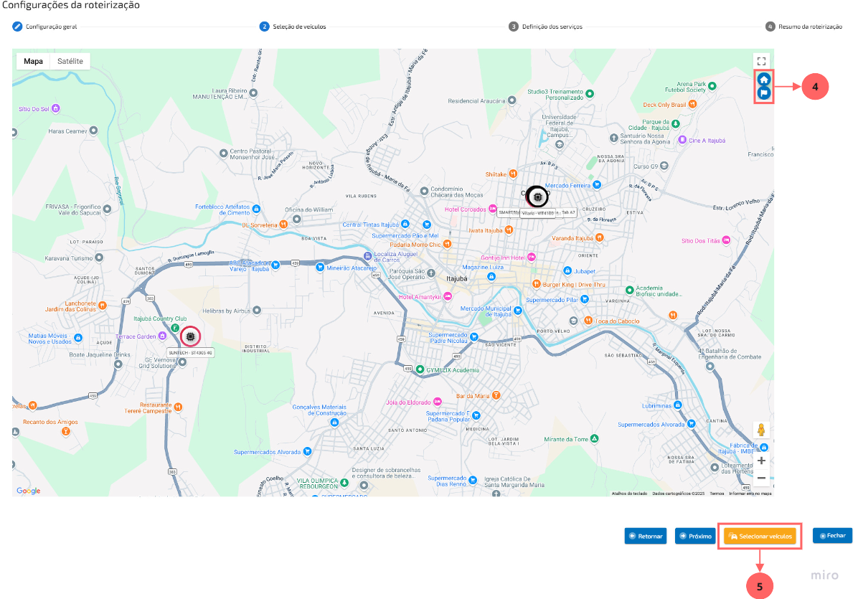Go to step 2 Seleção de veículos
The height and width of the screenshot is (599, 858).
coord(293,27)
